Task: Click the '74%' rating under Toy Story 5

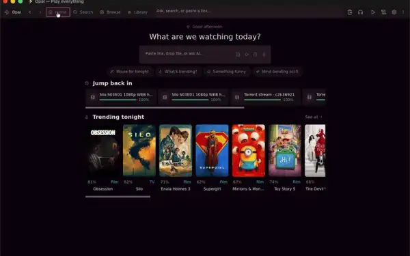Action: [274, 182]
